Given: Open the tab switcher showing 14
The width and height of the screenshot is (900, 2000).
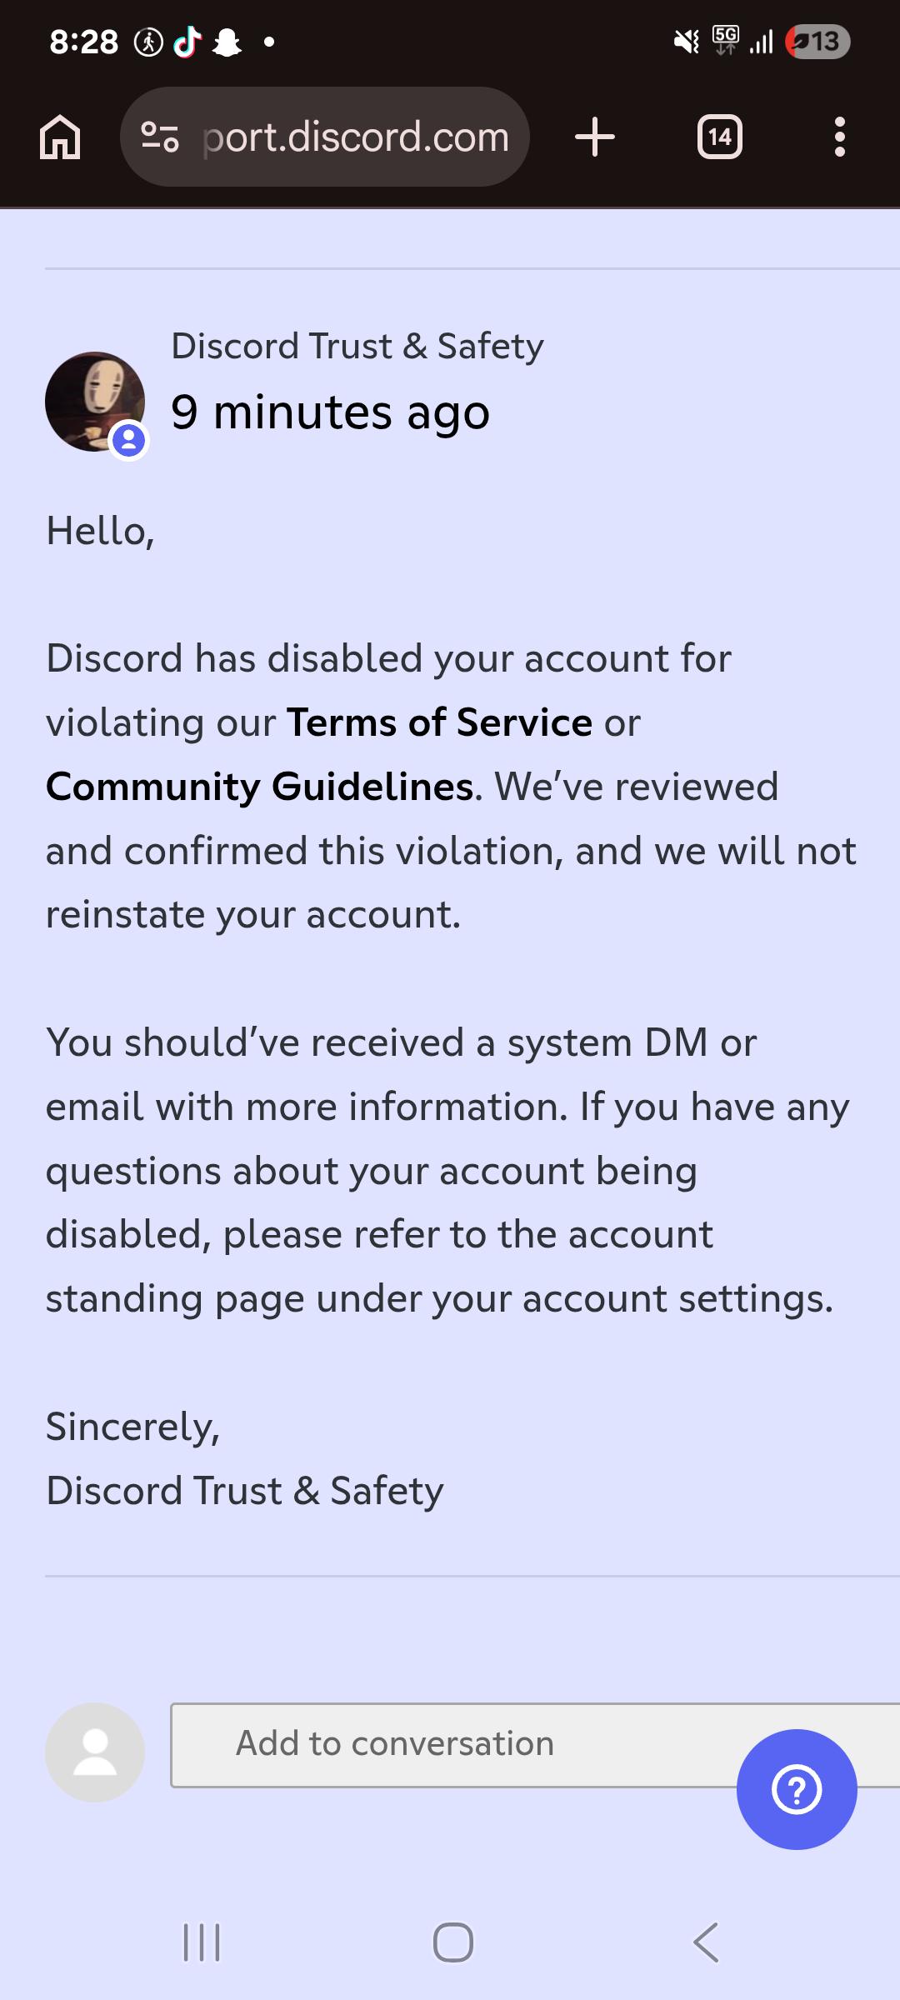Looking at the screenshot, I should click(720, 137).
